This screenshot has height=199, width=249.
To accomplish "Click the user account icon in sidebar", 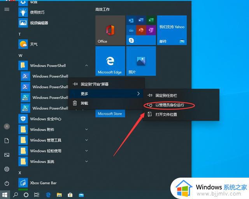I will [x=7, y=126].
